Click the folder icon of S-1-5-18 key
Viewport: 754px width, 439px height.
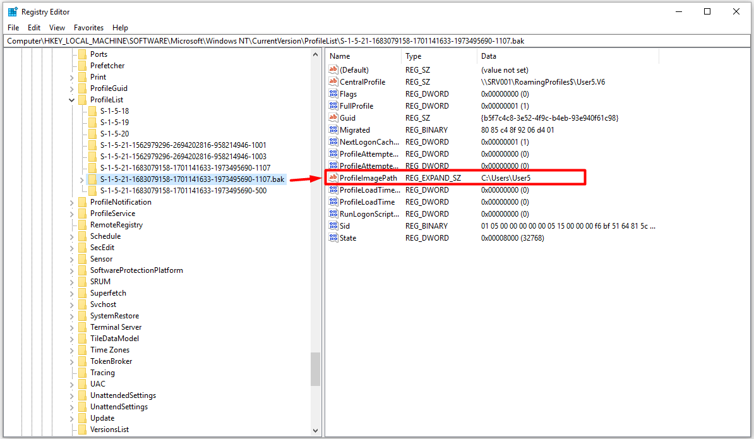pyautogui.click(x=92, y=111)
